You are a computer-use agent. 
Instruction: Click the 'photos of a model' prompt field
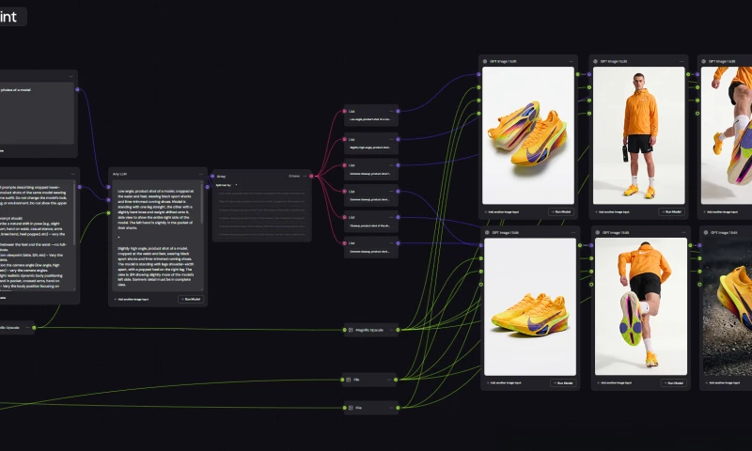pyautogui.click(x=37, y=113)
